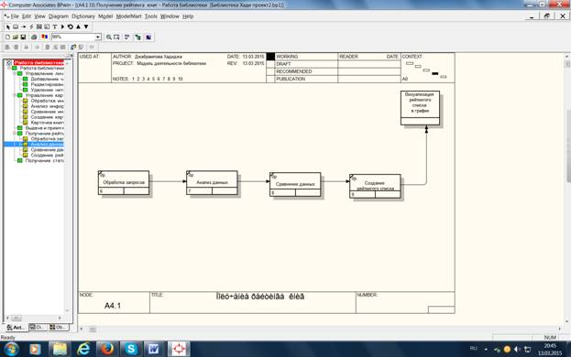571x357 pixels.
Task: Collapse the 'Управление карточками' tree branch
Action: (15, 95)
